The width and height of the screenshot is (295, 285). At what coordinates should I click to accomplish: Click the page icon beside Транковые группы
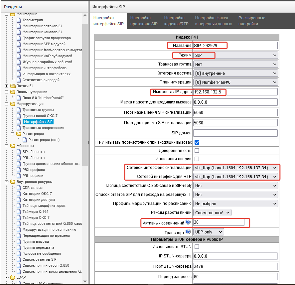[19, 110]
